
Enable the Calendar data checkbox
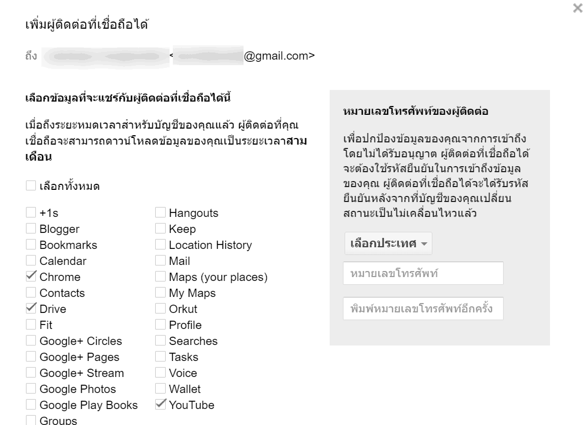[31, 261]
